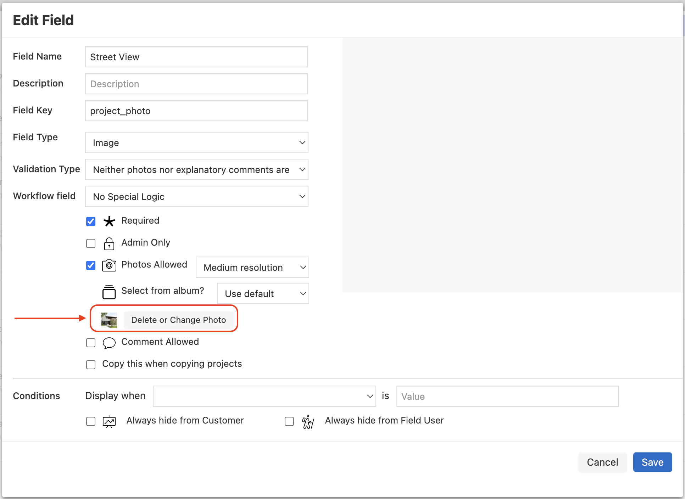Image resolution: width=685 pixels, height=499 pixels.
Task: Open the Medium resolution dropdown
Action: [x=252, y=267]
